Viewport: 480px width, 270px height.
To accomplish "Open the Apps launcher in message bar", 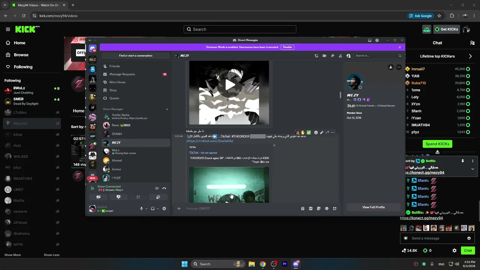I will click(334, 208).
